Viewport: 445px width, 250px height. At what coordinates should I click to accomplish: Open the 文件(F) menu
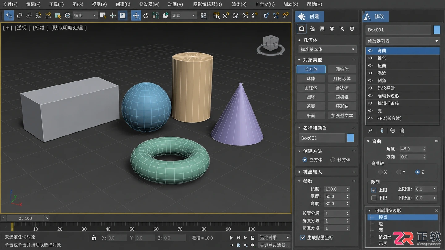10,4
